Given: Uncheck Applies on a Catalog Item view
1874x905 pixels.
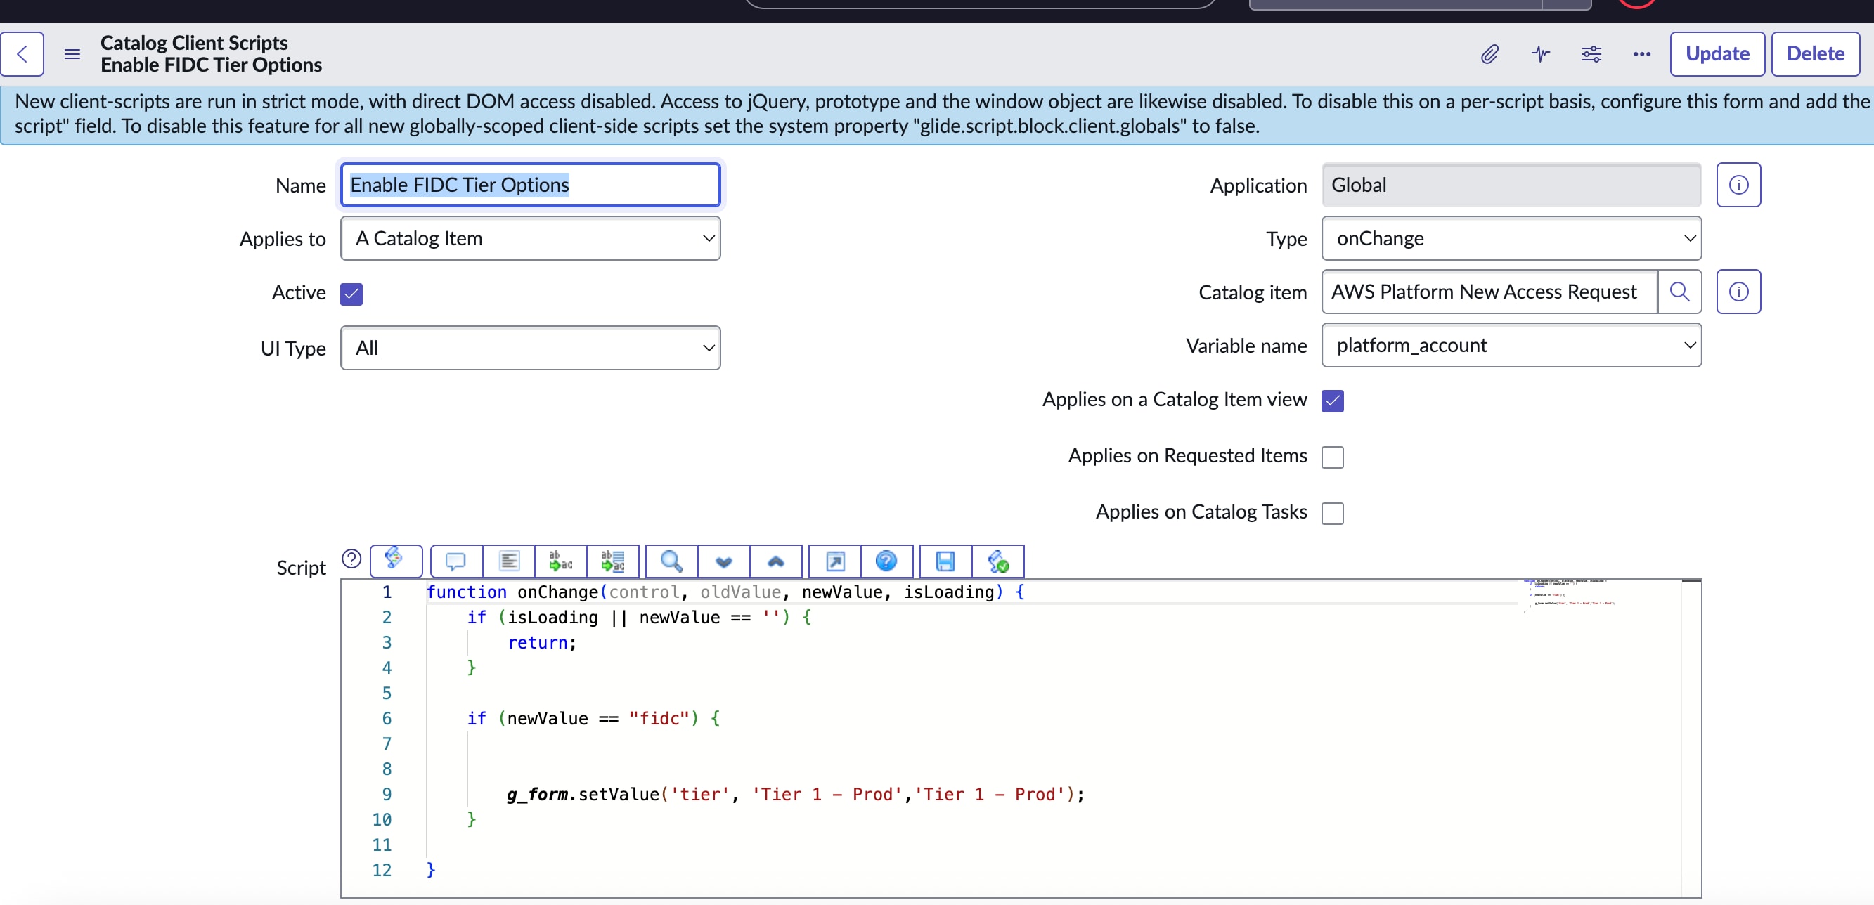Looking at the screenshot, I should tap(1332, 401).
